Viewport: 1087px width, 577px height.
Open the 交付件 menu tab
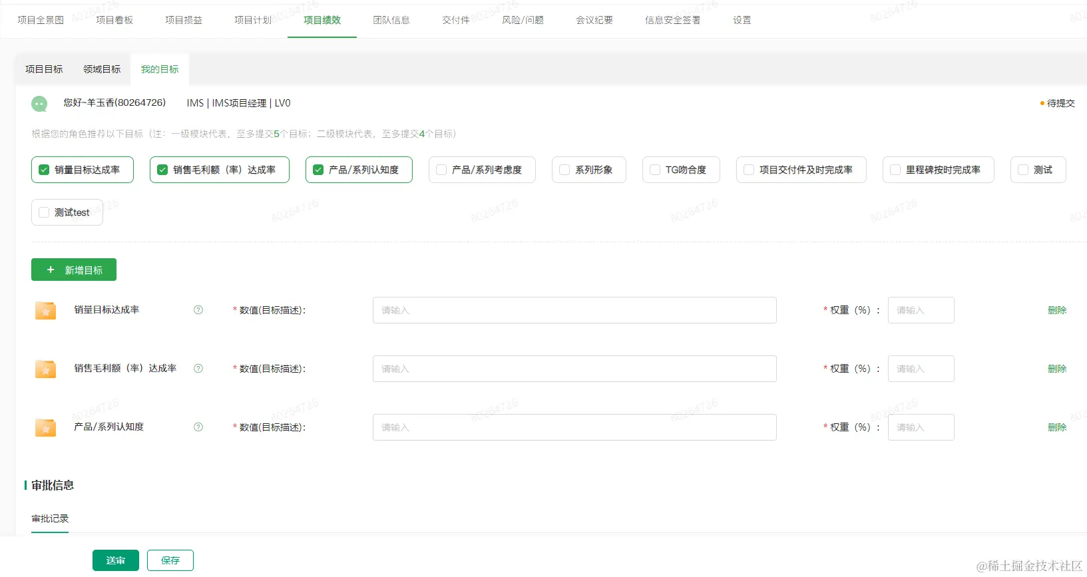[456, 20]
